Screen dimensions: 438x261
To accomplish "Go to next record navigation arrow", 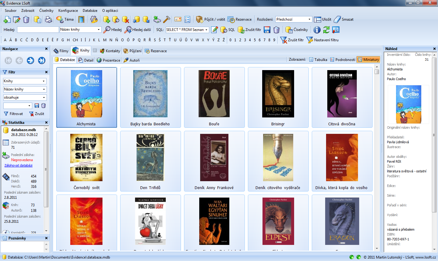I will pos(30,61).
